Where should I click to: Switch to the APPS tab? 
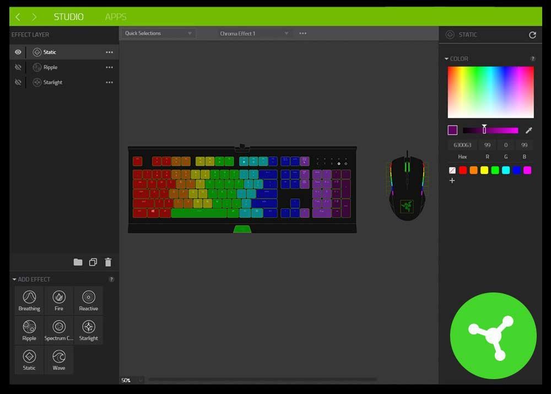pyautogui.click(x=115, y=16)
